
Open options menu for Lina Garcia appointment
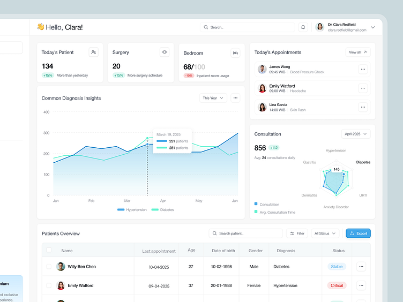[363, 107]
